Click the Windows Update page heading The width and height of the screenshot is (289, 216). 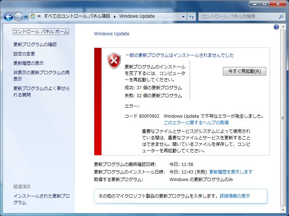click(x=112, y=34)
